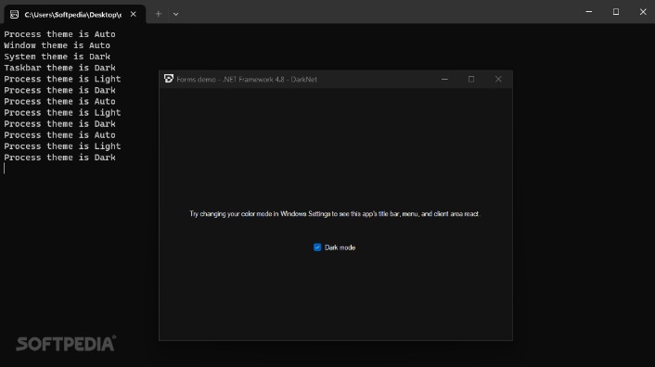The height and width of the screenshot is (367, 655).
Task: Click 'System theme is Dark' console line
Action: coord(57,57)
